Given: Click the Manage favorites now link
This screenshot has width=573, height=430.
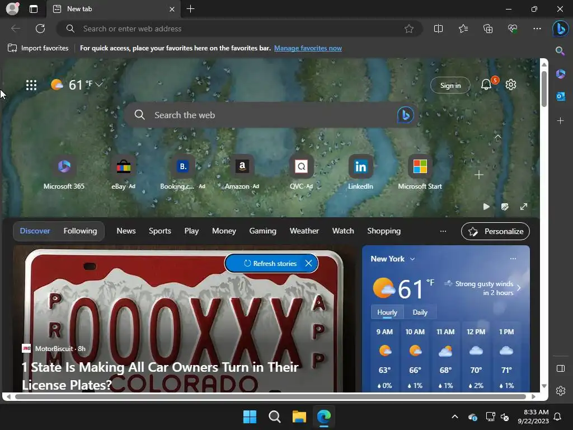Looking at the screenshot, I should (308, 48).
